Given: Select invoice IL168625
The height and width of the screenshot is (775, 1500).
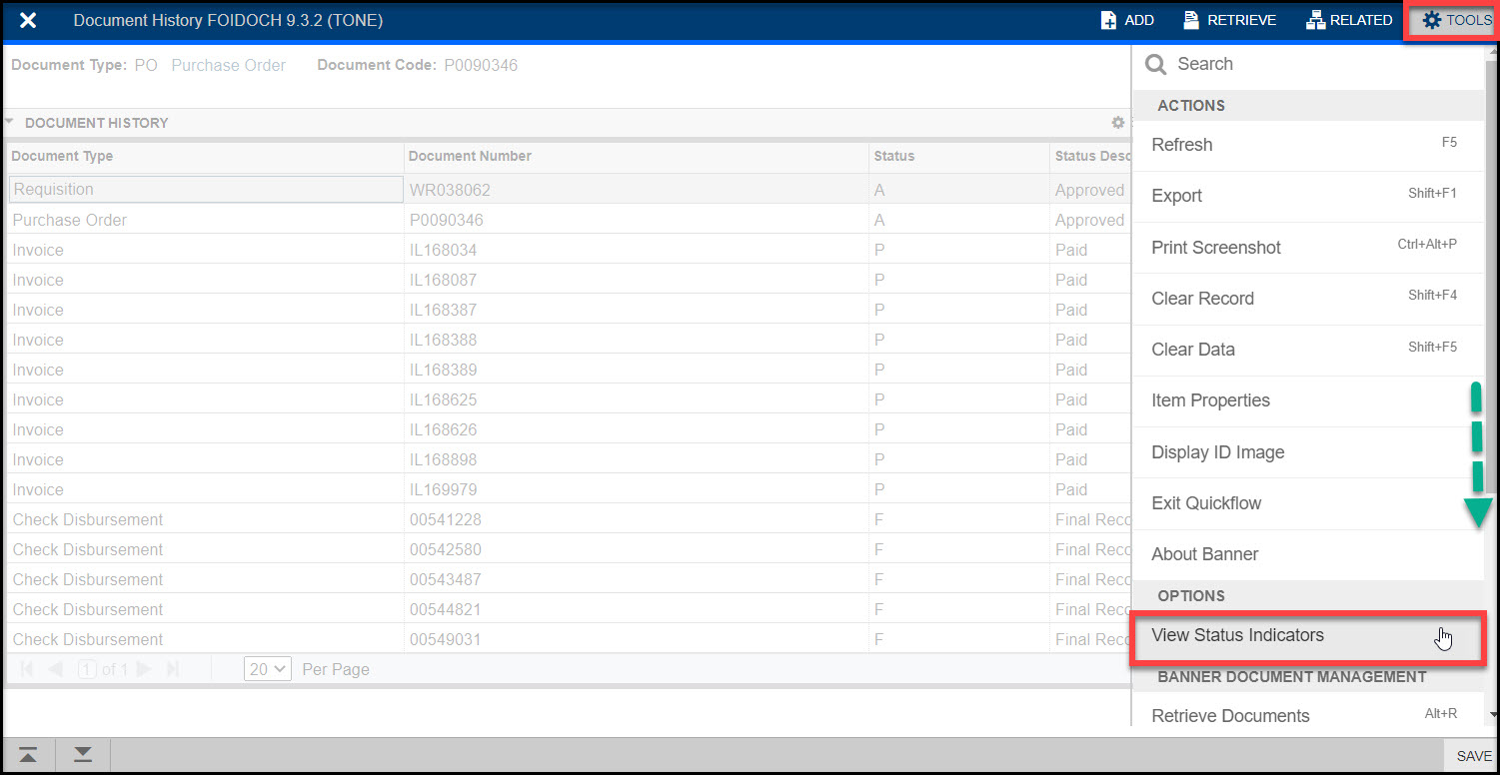Looking at the screenshot, I should click(x=443, y=399).
